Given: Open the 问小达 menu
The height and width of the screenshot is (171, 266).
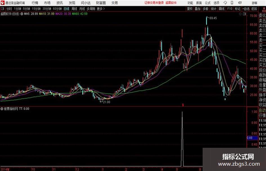Looking at the screenshot, I should tap(86, 3).
